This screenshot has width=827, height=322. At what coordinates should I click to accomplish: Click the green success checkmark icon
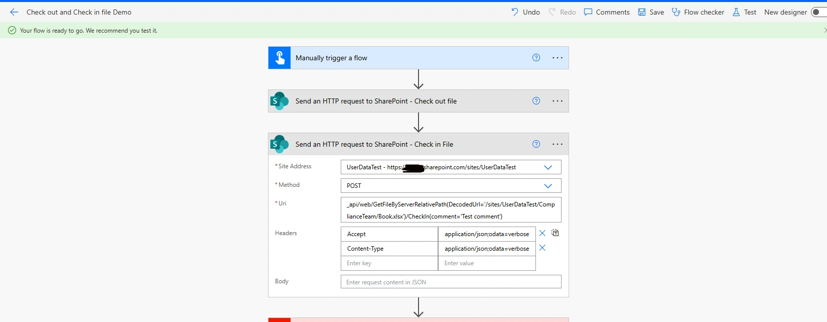tap(12, 30)
